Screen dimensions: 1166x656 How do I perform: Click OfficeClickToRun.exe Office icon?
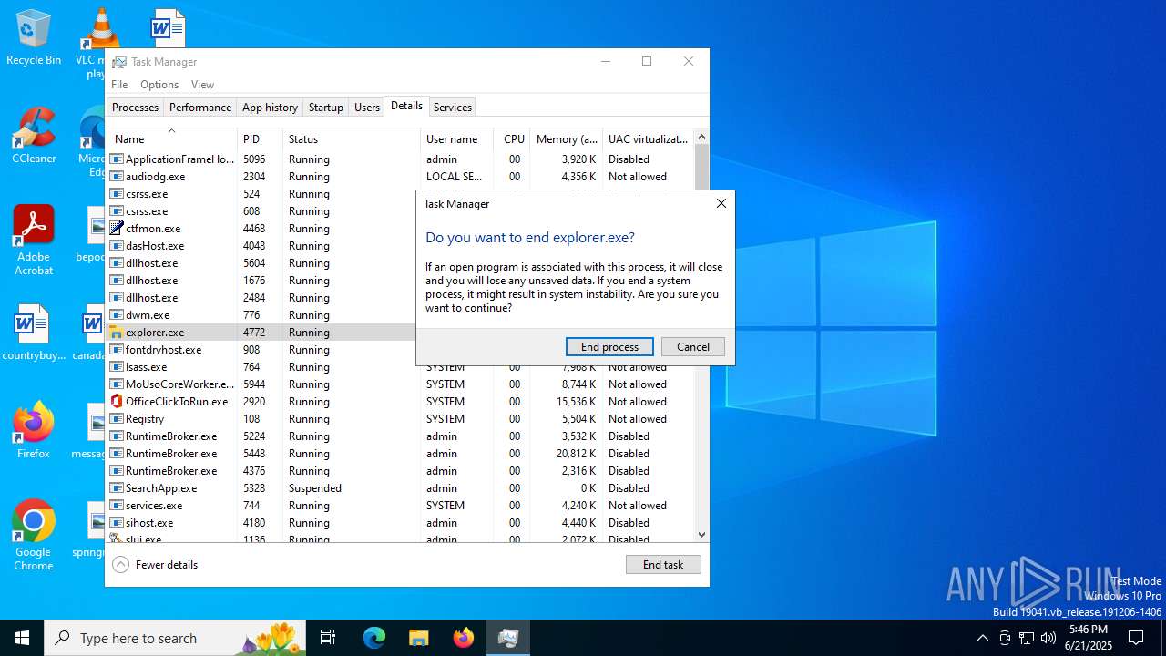(x=117, y=402)
